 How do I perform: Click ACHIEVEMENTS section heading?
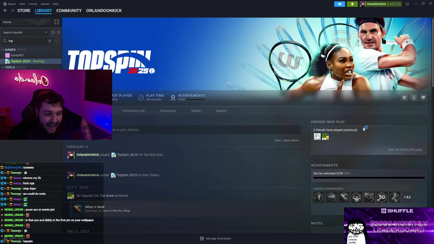tap(324, 165)
